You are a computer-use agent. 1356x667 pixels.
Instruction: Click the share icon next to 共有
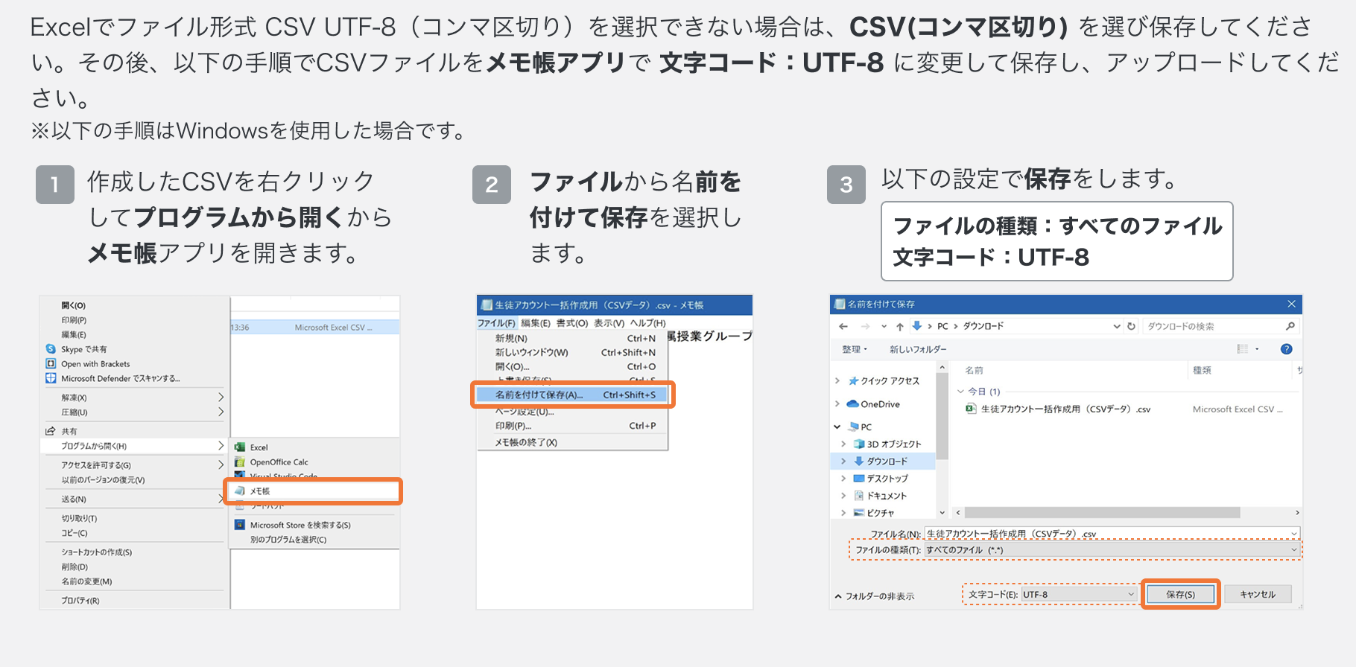(51, 431)
